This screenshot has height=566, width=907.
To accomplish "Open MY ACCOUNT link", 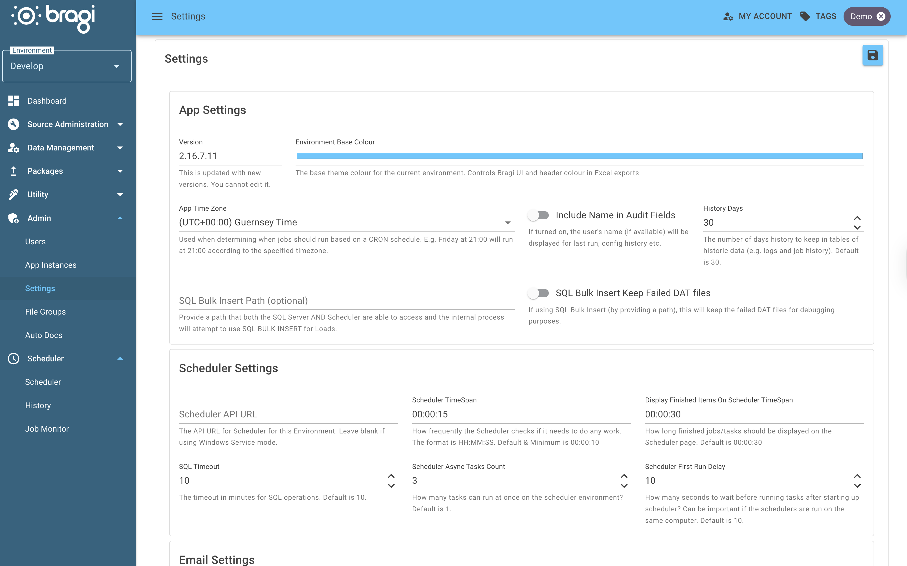I will (x=765, y=17).
